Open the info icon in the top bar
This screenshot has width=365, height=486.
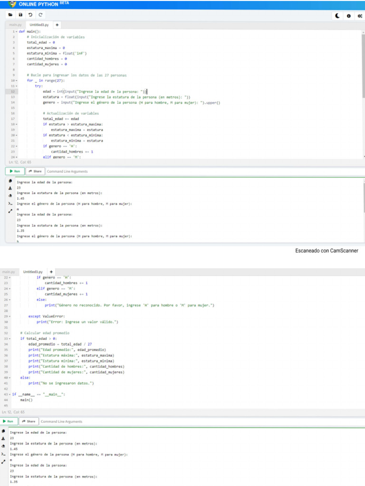tap(348, 16)
